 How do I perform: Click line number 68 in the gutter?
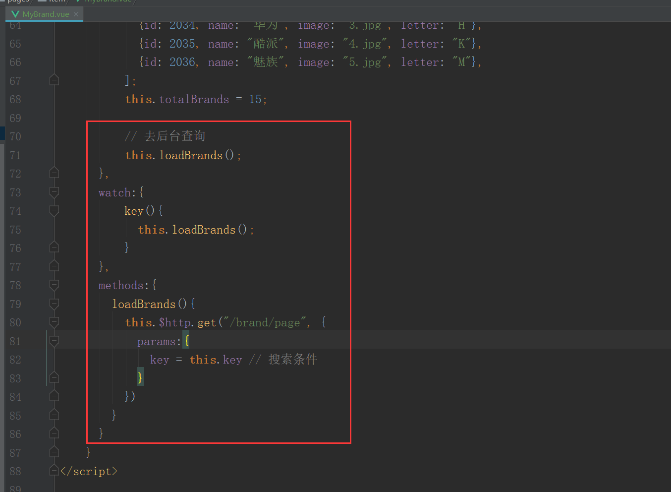[x=15, y=99]
